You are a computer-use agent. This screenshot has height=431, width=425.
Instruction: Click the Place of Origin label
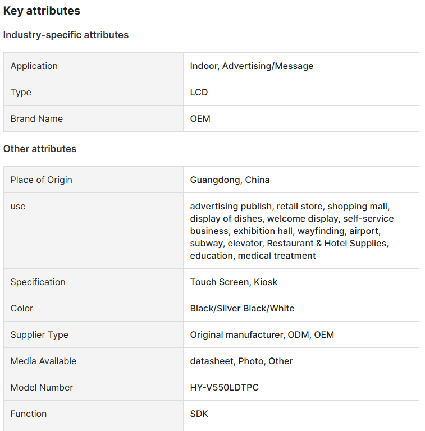(42, 180)
